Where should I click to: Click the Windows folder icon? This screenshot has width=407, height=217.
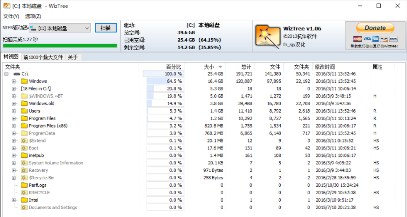(x=24, y=81)
